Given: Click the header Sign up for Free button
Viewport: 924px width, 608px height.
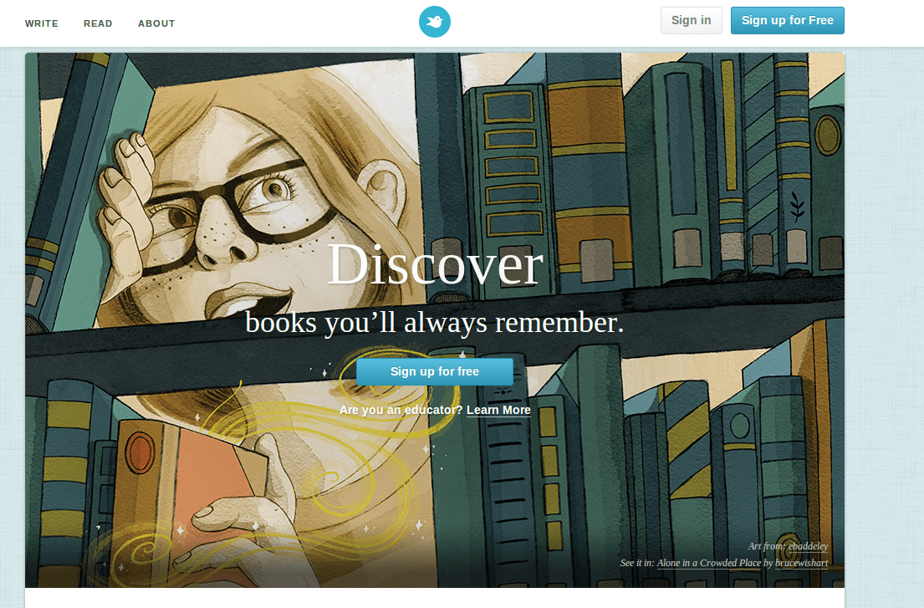Looking at the screenshot, I should (x=788, y=20).
